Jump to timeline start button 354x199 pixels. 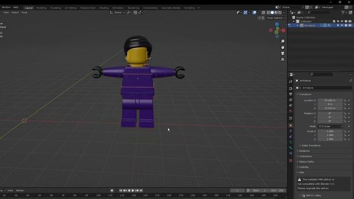(x=121, y=191)
